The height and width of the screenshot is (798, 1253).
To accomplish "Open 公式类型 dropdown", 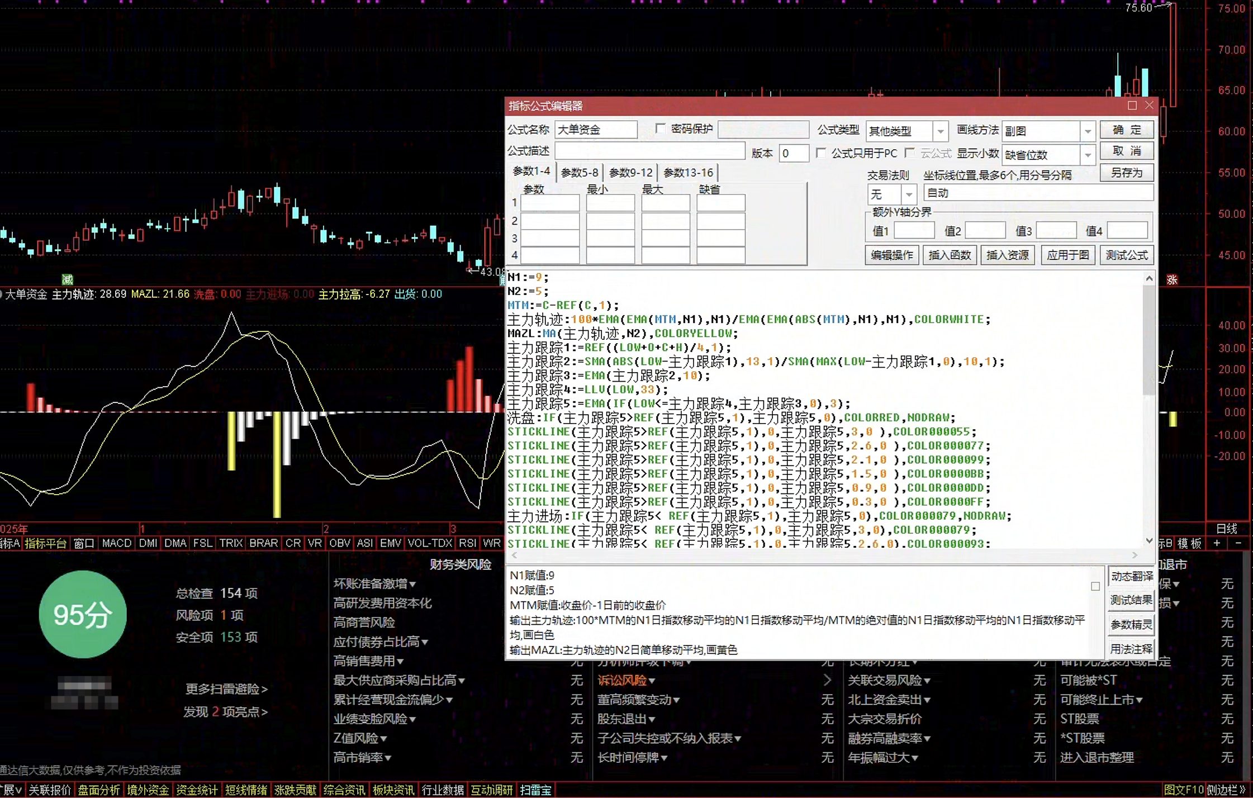I will (x=941, y=131).
